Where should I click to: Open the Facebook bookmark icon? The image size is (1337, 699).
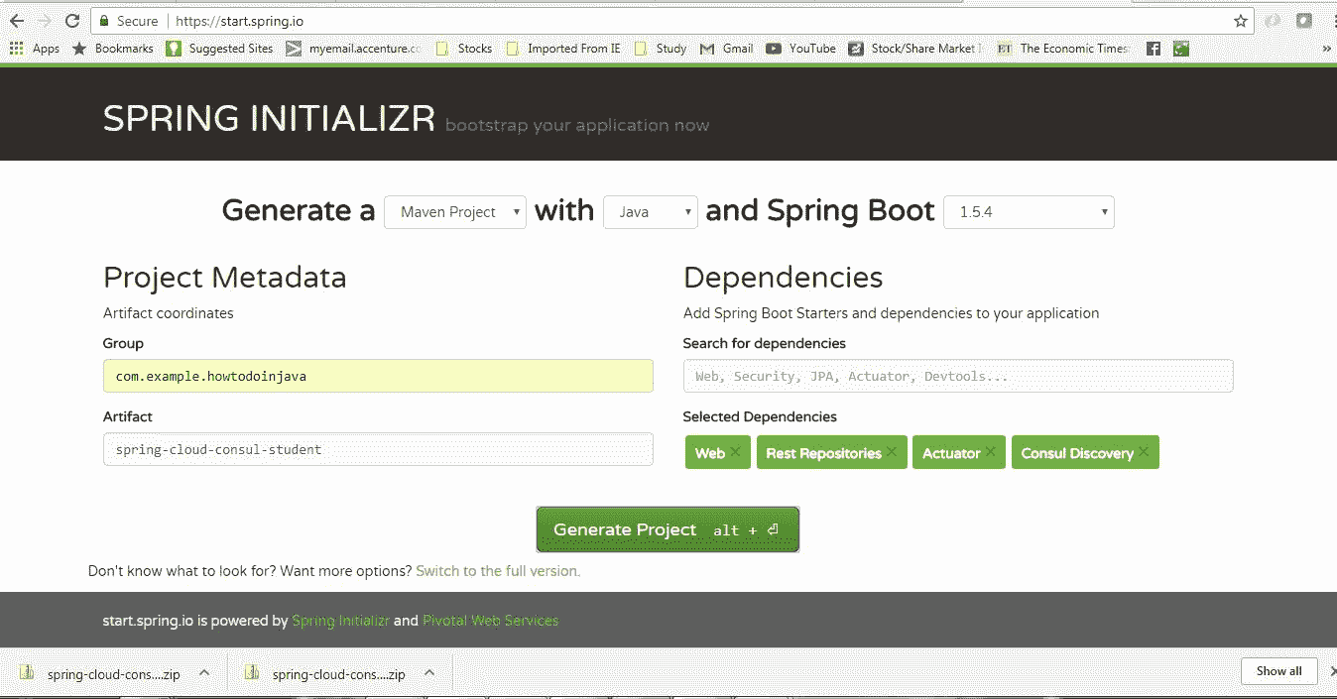(1153, 48)
